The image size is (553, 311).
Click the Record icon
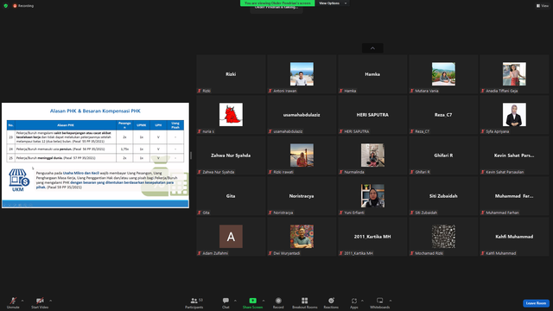[278, 301]
